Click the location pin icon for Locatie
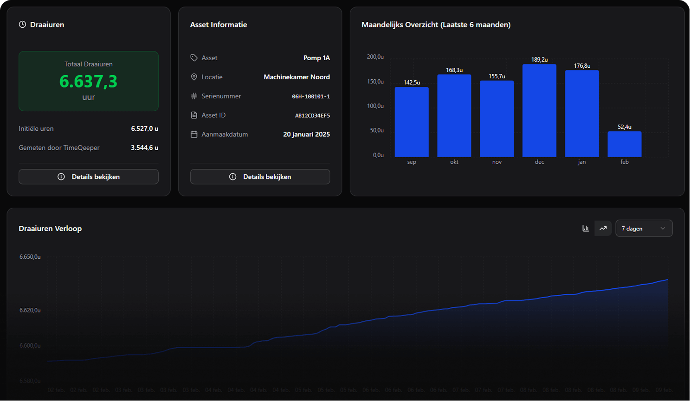Screen dimensions: 690x401 [194, 77]
